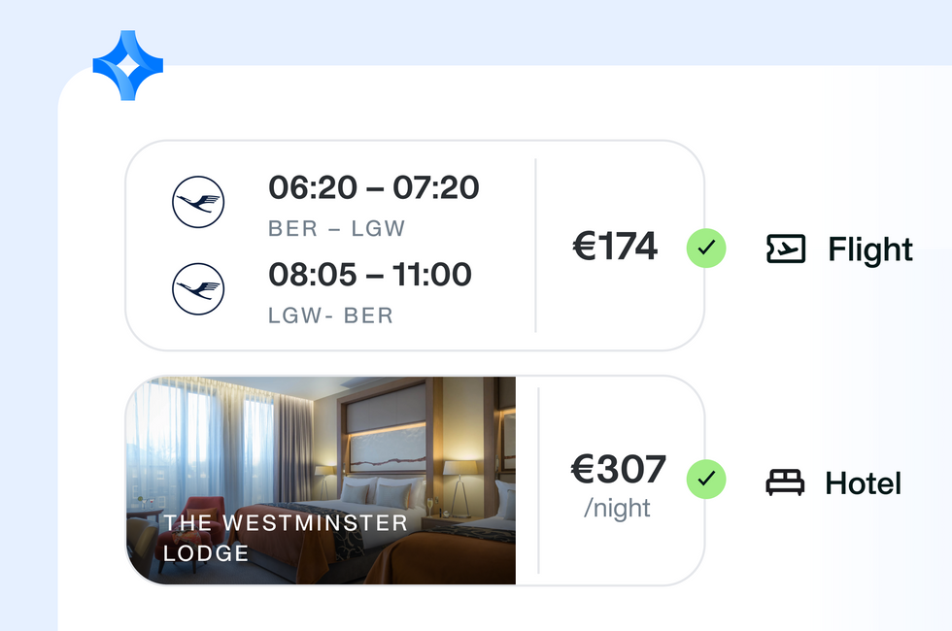The image size is (952, 631).
Task: Switch to the Flight tab
Action: tap(869, 249)
